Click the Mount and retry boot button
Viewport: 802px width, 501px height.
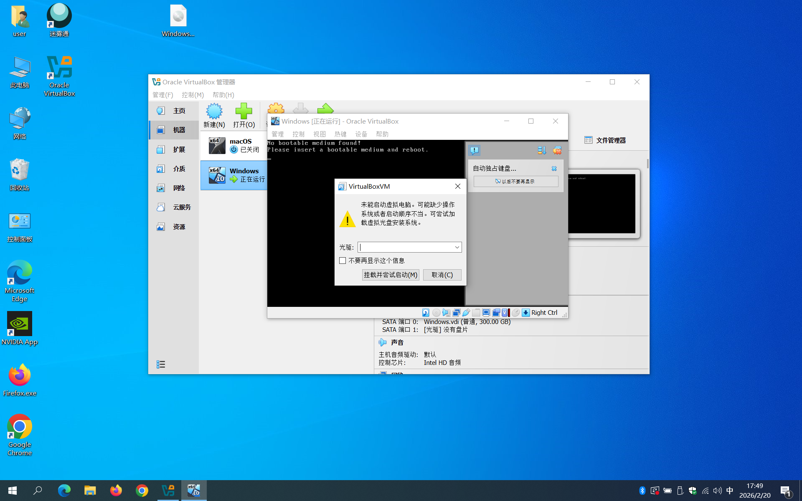tap(390, 275)
